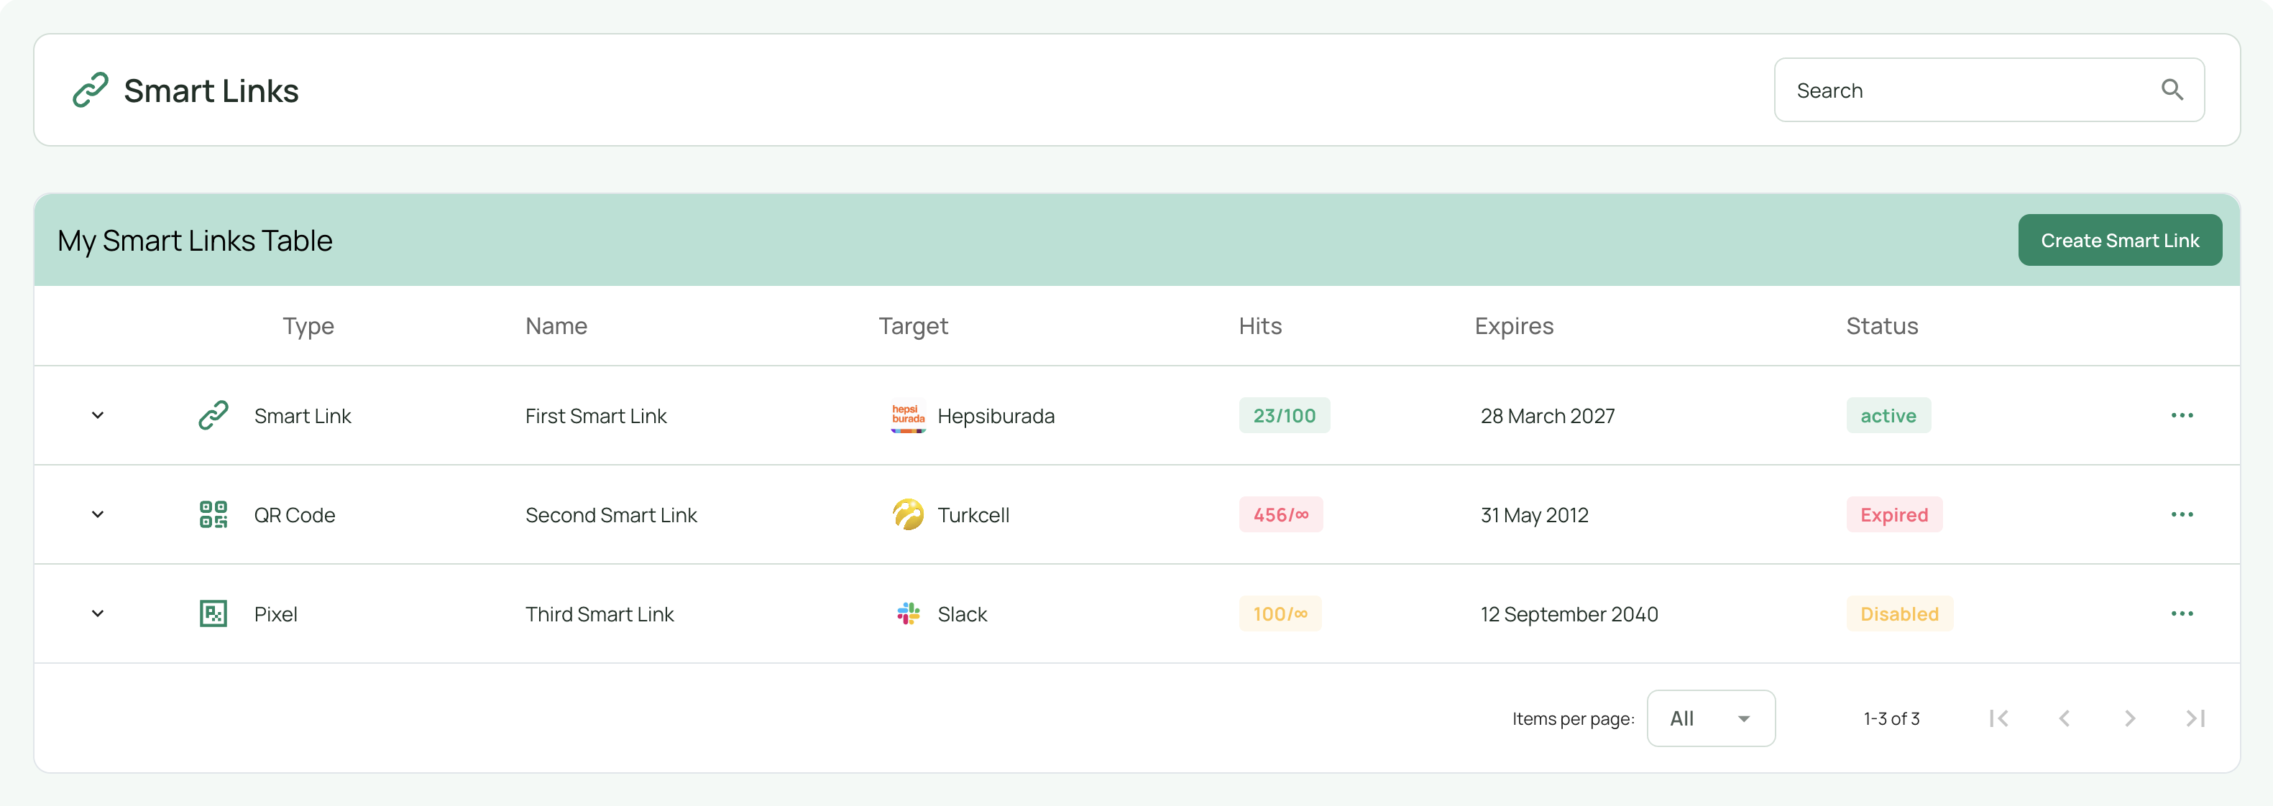Click the Smart Link chain icon in first row

(213, 415)
